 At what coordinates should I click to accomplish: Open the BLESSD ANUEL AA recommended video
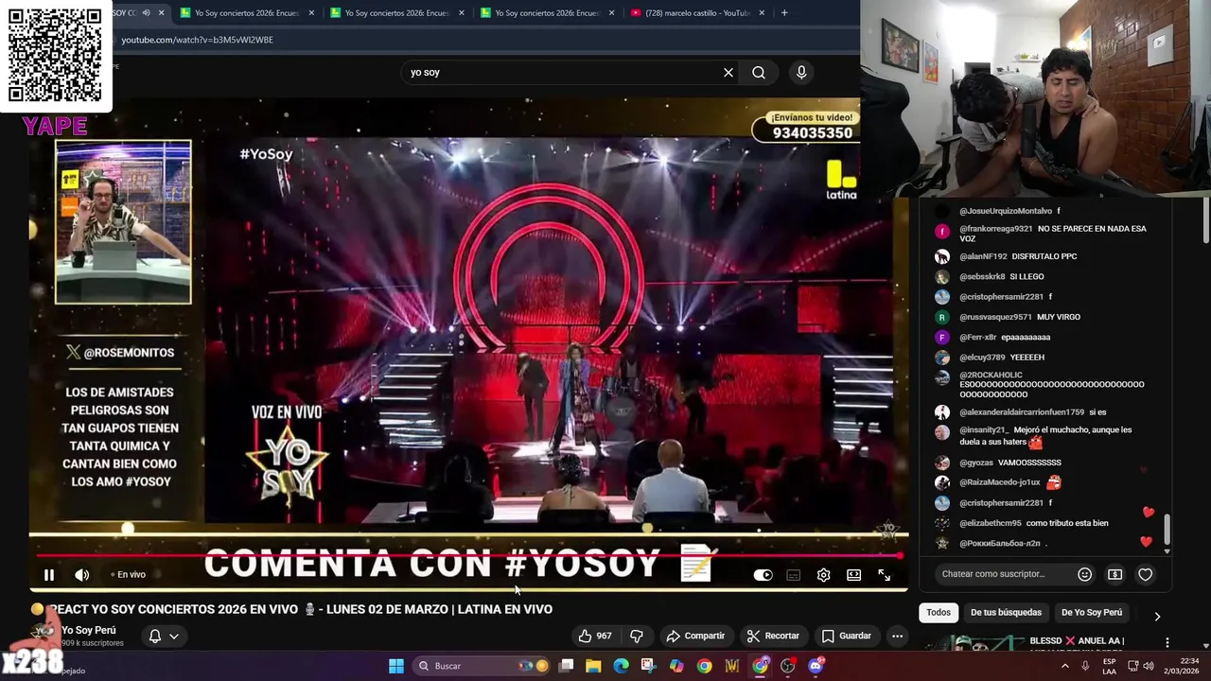point(1077,641)
